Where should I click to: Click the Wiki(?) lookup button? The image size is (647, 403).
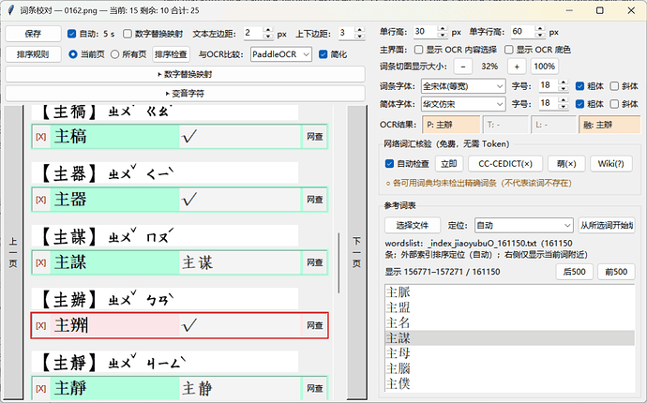[611, 164]
